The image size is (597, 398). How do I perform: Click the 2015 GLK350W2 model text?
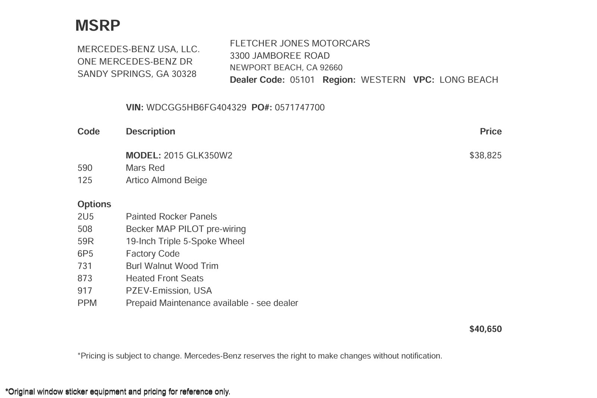click(x=198, y=156)
